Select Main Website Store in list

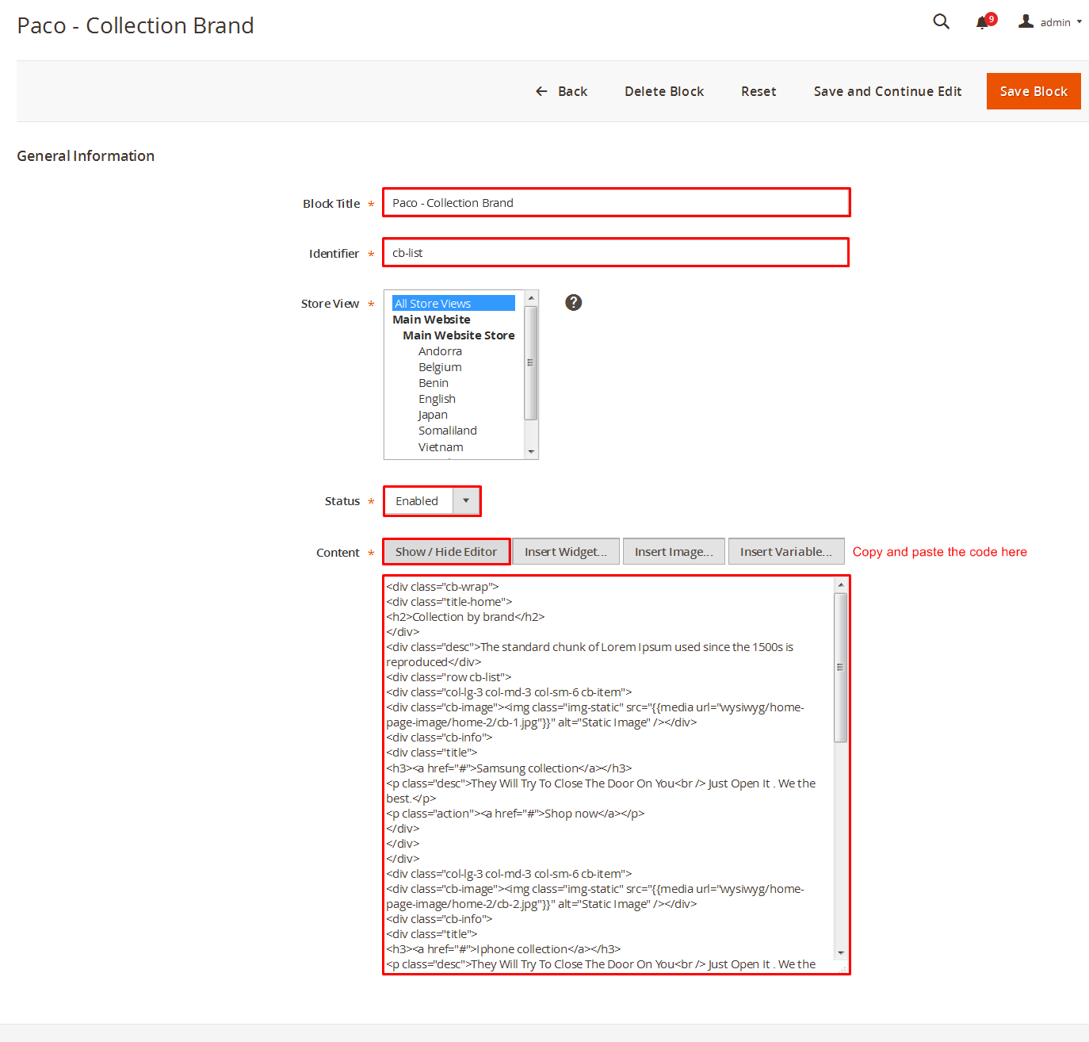(x=458, y=335)
